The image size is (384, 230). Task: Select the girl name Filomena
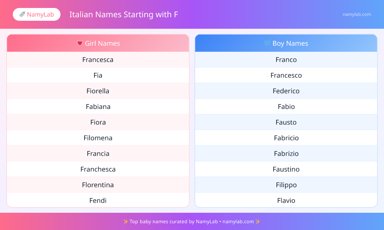(98, 138)
